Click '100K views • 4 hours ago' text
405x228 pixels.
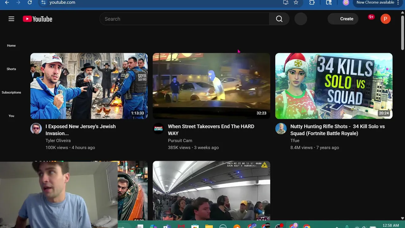click(70, 148)
